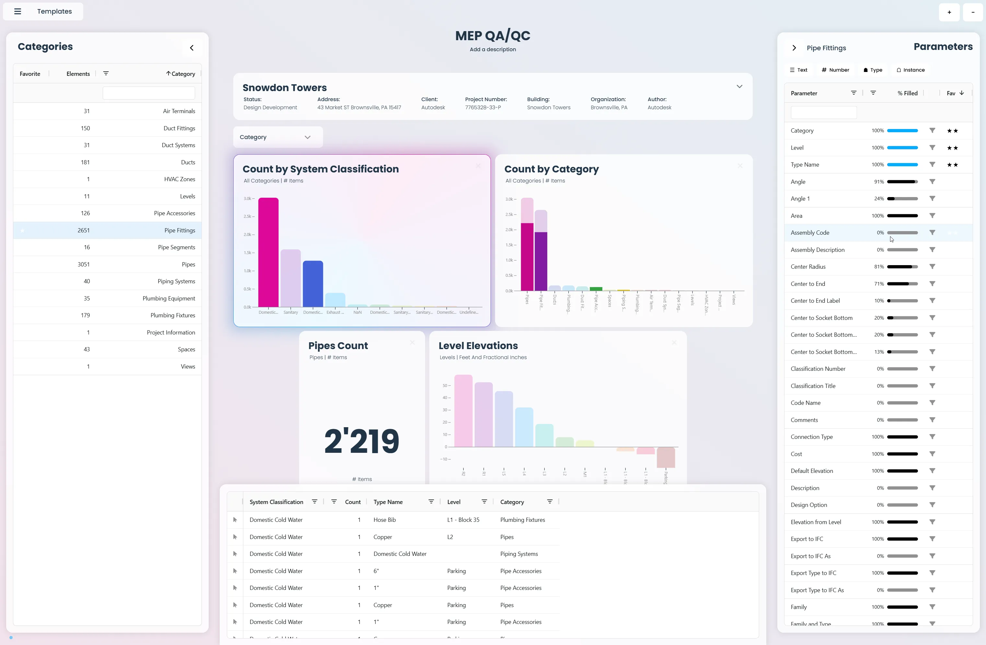
Task: Click the Add a description link
Action: pyautogui.click(x=493, y=49)
